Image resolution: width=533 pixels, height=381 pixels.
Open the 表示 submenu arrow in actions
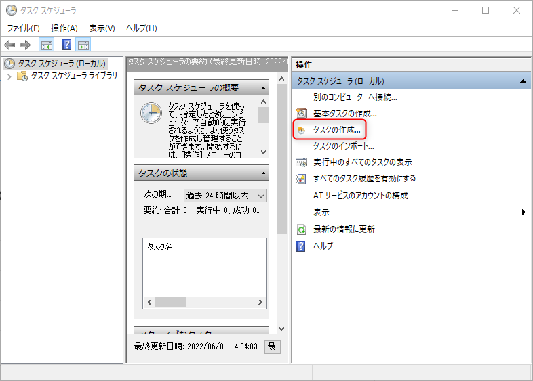tap(524, 212)
